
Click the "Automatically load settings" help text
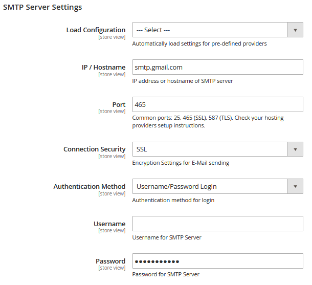(199, 43)
